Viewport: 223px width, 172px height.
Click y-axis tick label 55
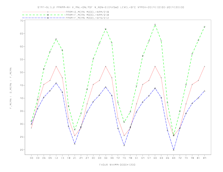(x=21, y=60)
